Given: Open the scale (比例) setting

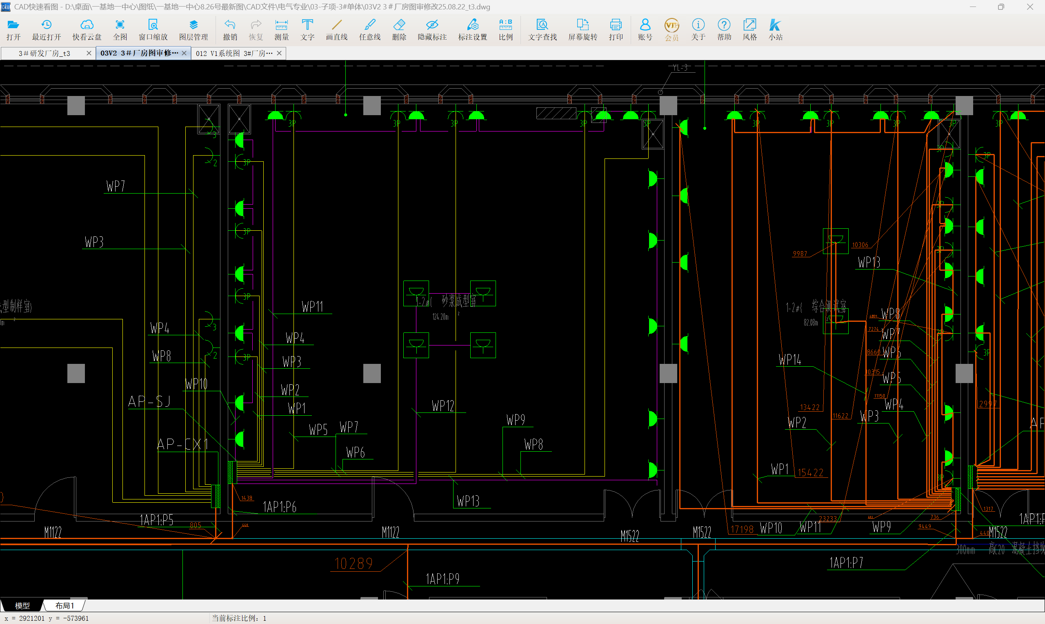Looking at the screenshot, I should click(505, 29).
